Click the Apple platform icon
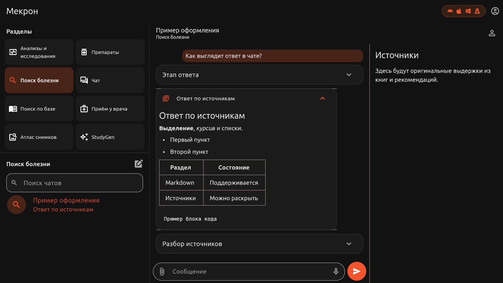 tap(459, 11)
